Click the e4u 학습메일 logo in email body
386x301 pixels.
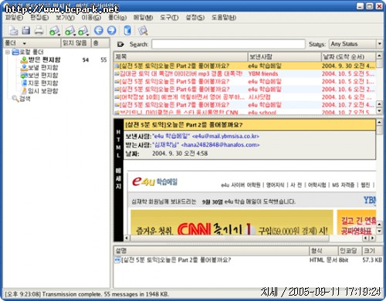pyautogui.click(x=154, y=181)
